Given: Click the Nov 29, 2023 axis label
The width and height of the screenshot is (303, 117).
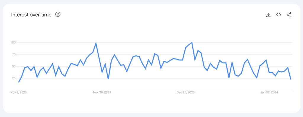Looking at the screenshot, I should 102,92.
